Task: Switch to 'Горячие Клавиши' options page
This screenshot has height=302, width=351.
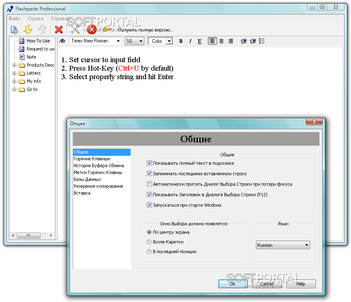Action: pyautogui.click(x=92, y=159)
